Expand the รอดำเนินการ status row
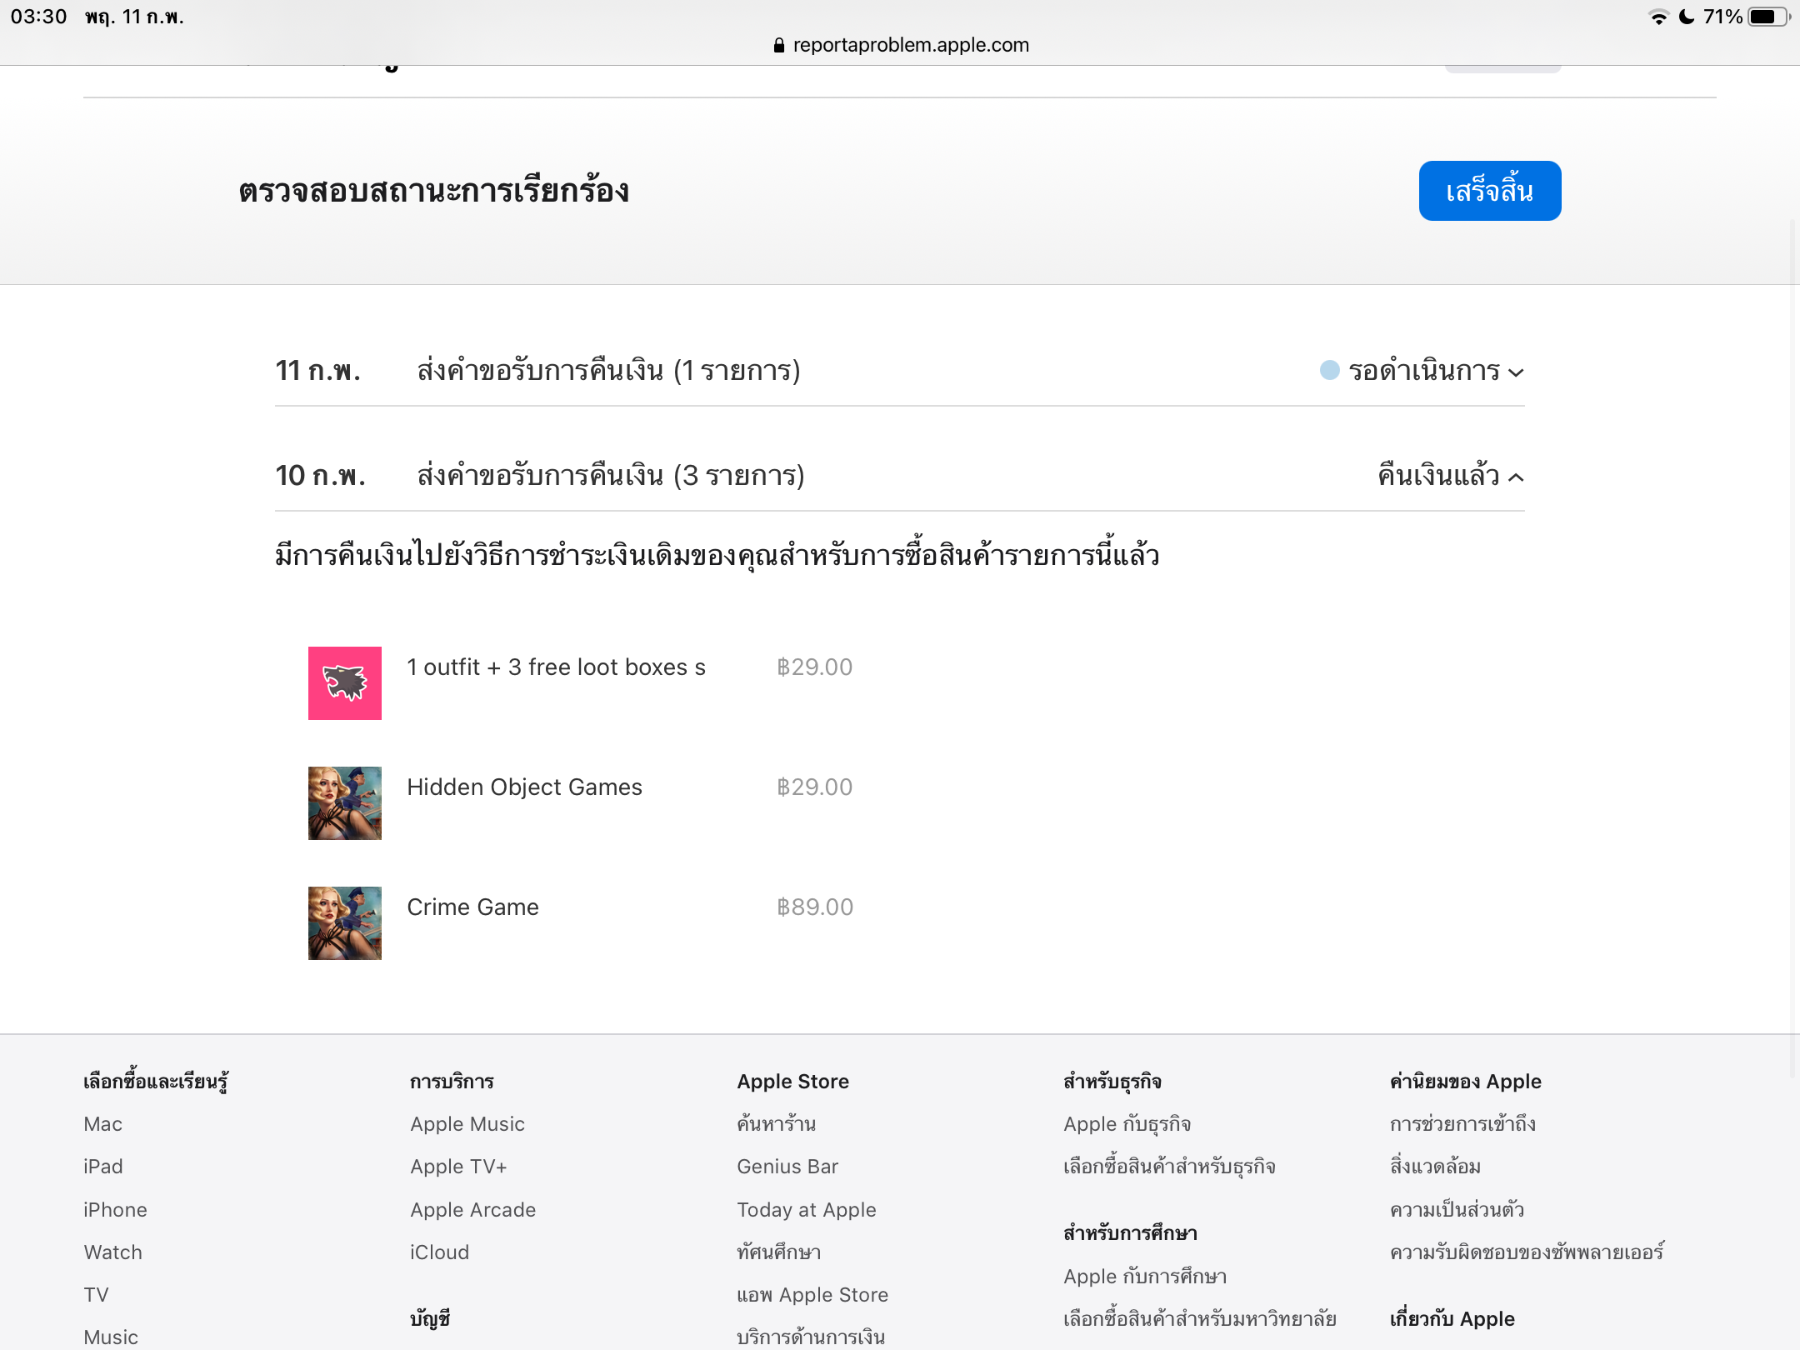This screenshot has width=1800, height=1350. [x=1423, y=371]
